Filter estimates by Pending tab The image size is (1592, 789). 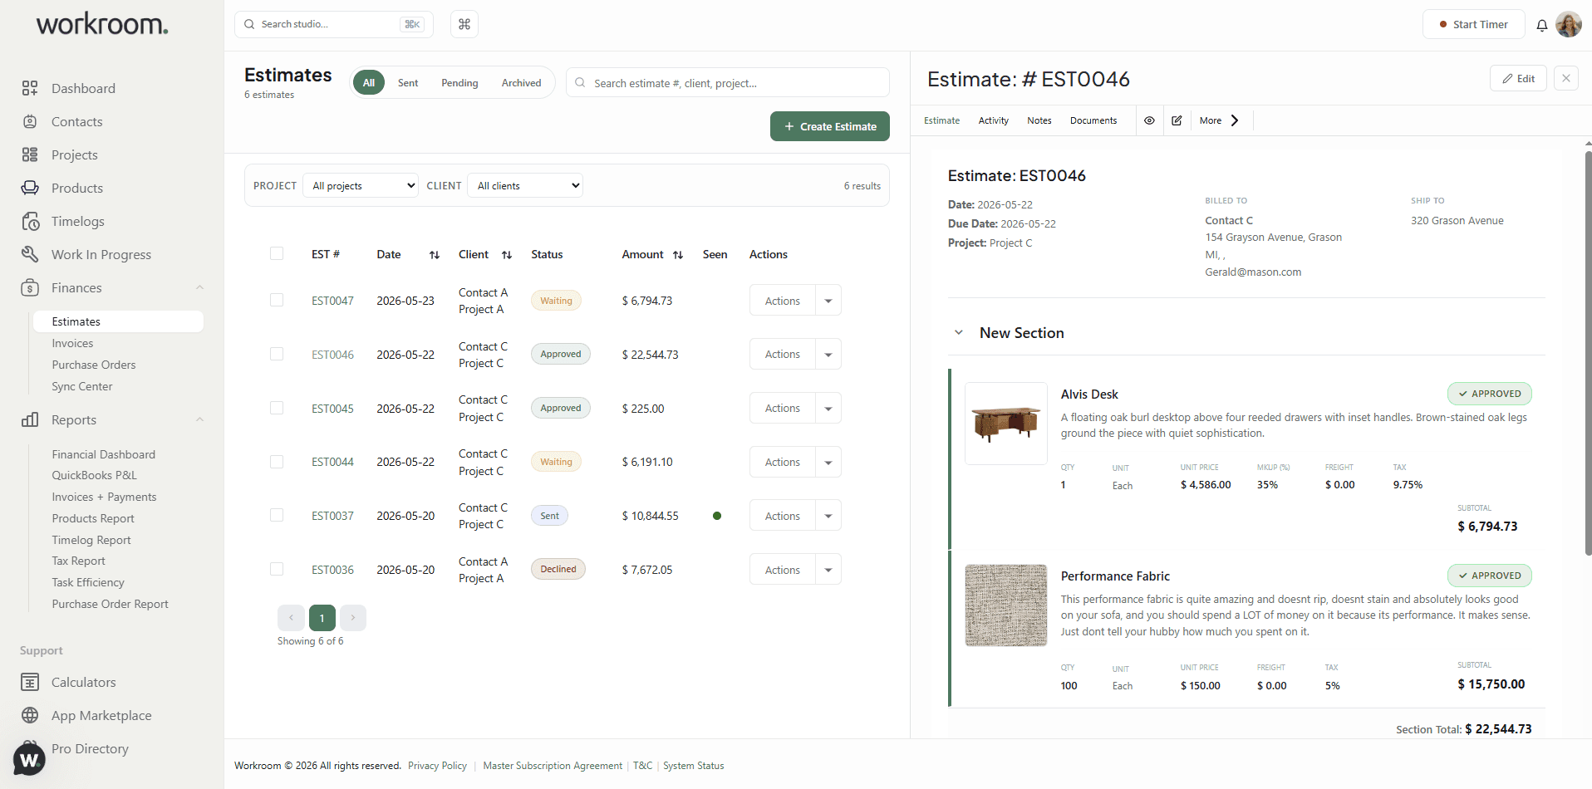(459, 83)
